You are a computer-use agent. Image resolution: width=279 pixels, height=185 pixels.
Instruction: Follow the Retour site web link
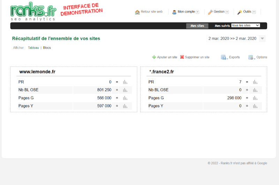(x=152, y=12)
